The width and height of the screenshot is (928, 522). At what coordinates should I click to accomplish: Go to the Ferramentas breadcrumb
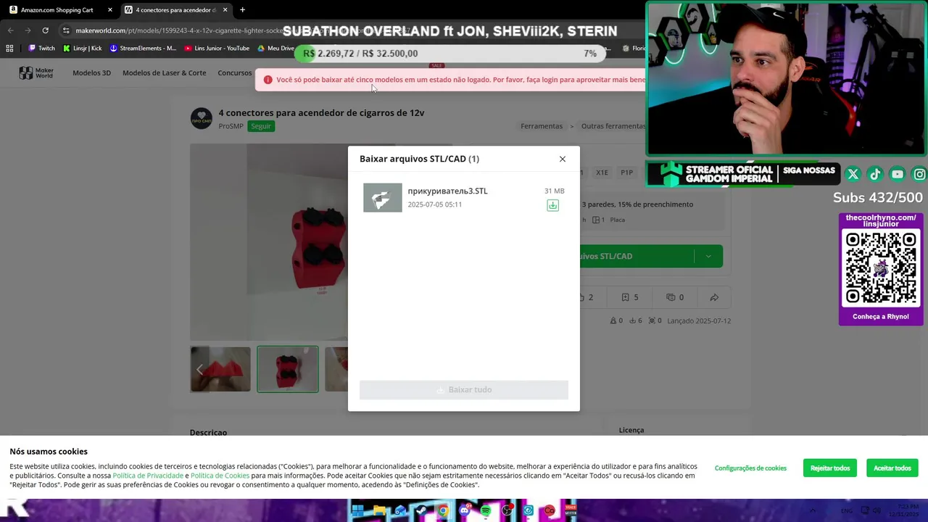pyautogui.click(x=542, y=126)
